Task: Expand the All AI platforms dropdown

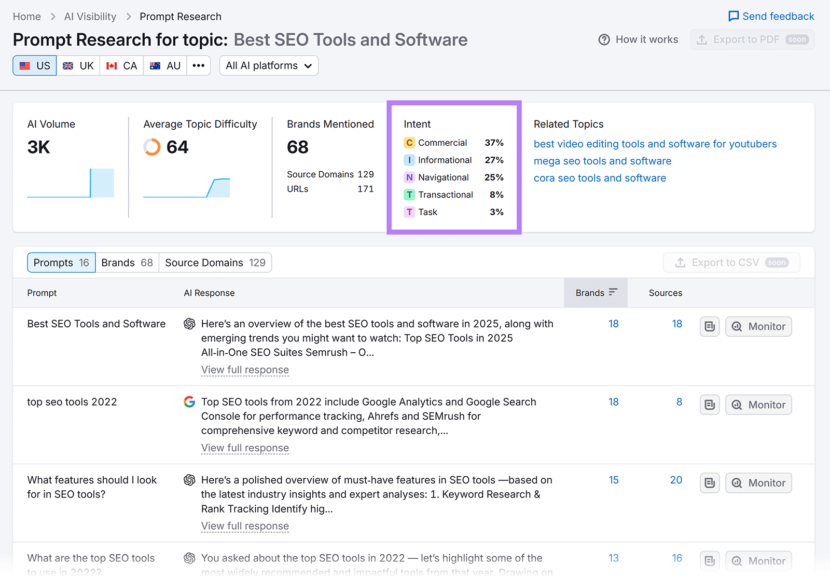Action: pyautogui.click(x=269, y=66)
